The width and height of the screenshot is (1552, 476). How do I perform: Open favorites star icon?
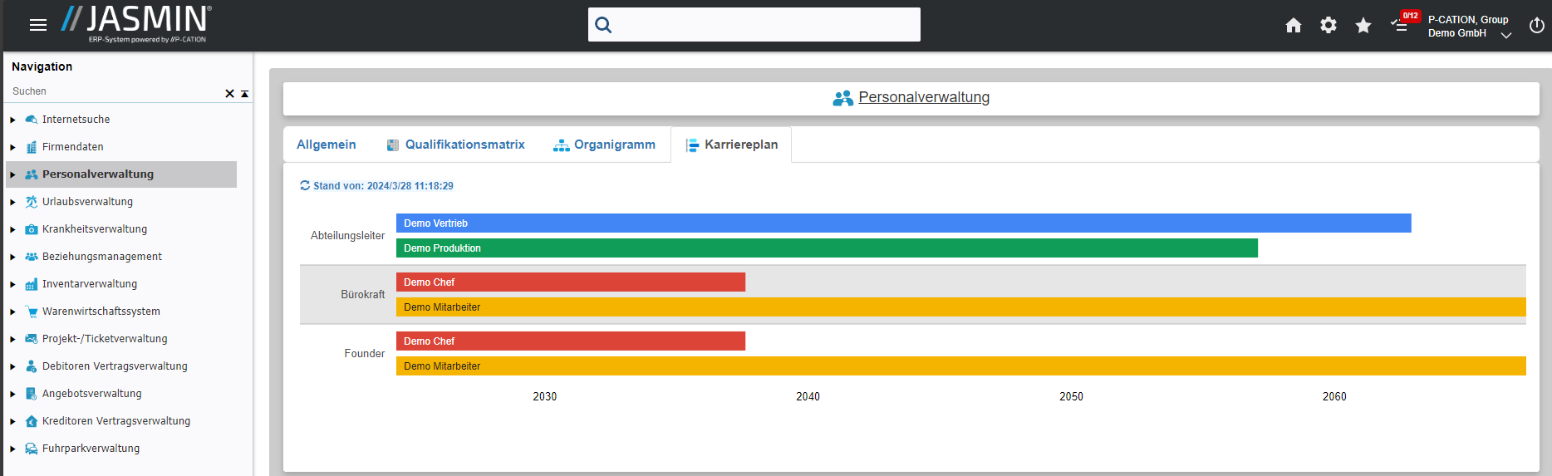(x=1363, y=26)
